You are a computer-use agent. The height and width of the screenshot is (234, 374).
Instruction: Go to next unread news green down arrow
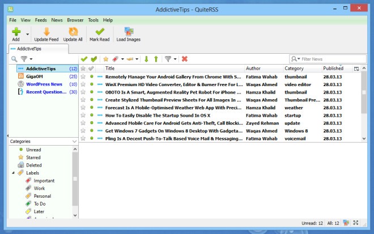146,59
